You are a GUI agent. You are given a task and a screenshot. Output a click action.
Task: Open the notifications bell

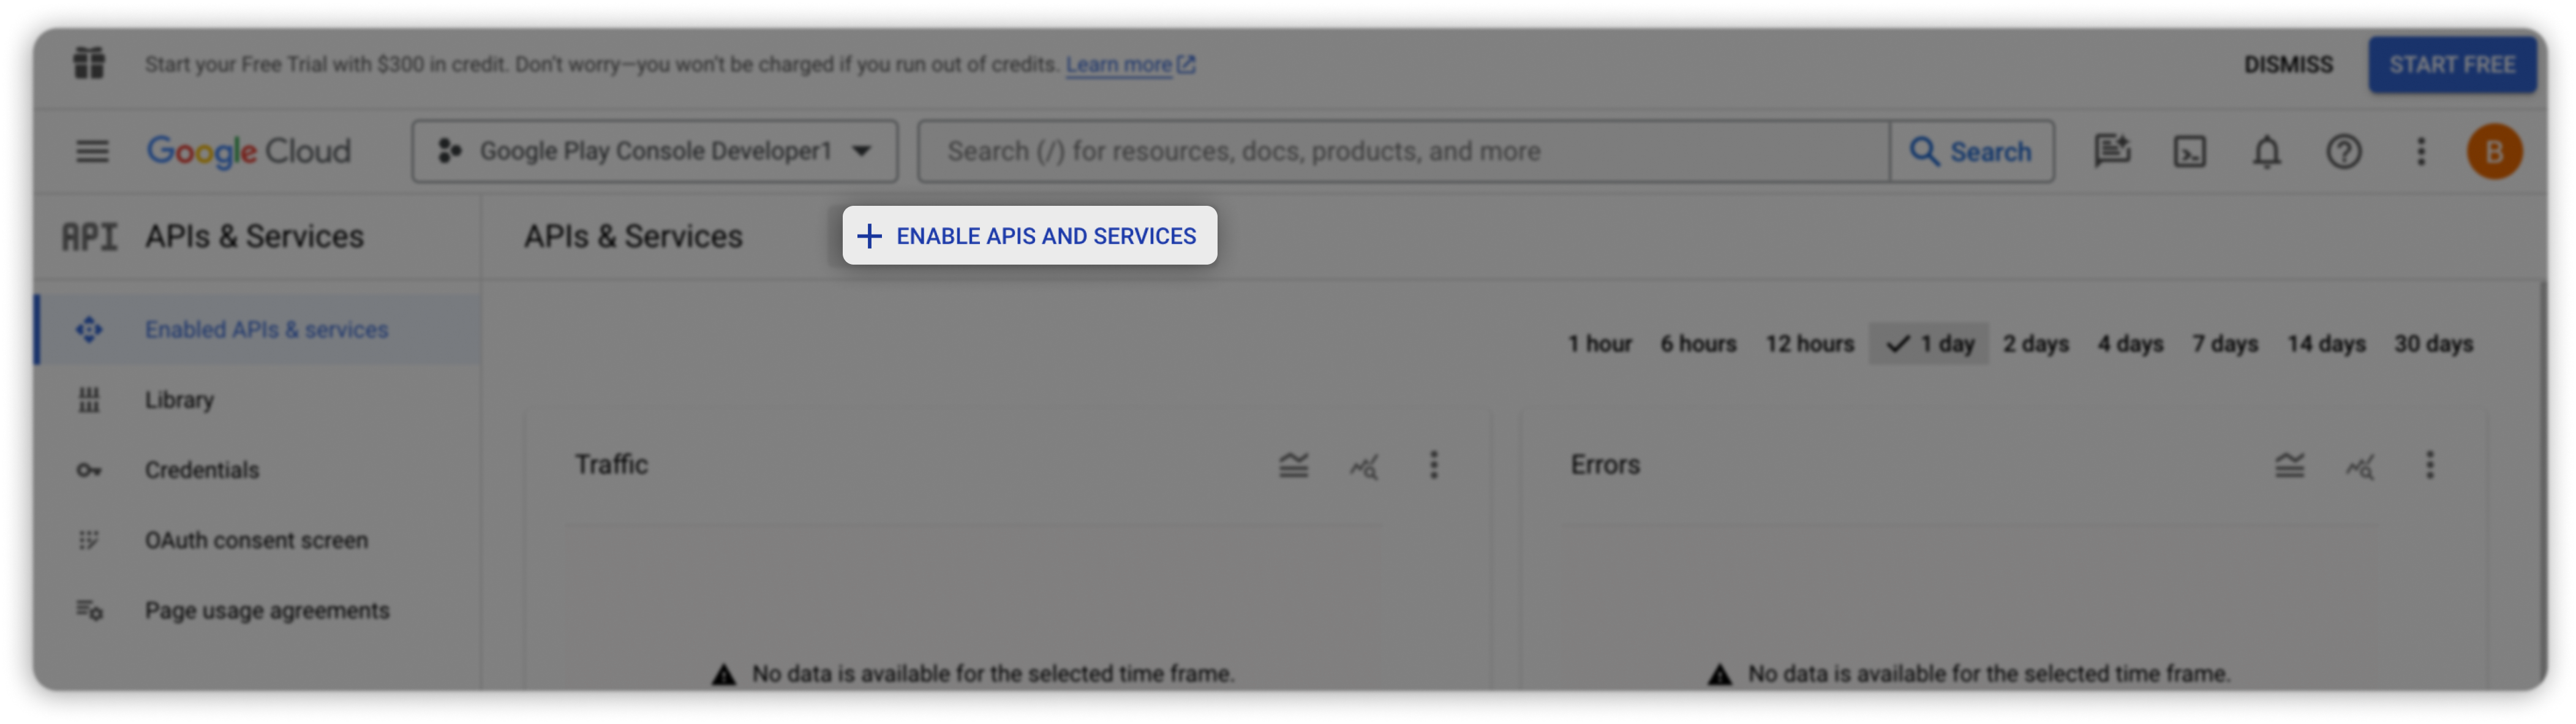pos(2266,151)
